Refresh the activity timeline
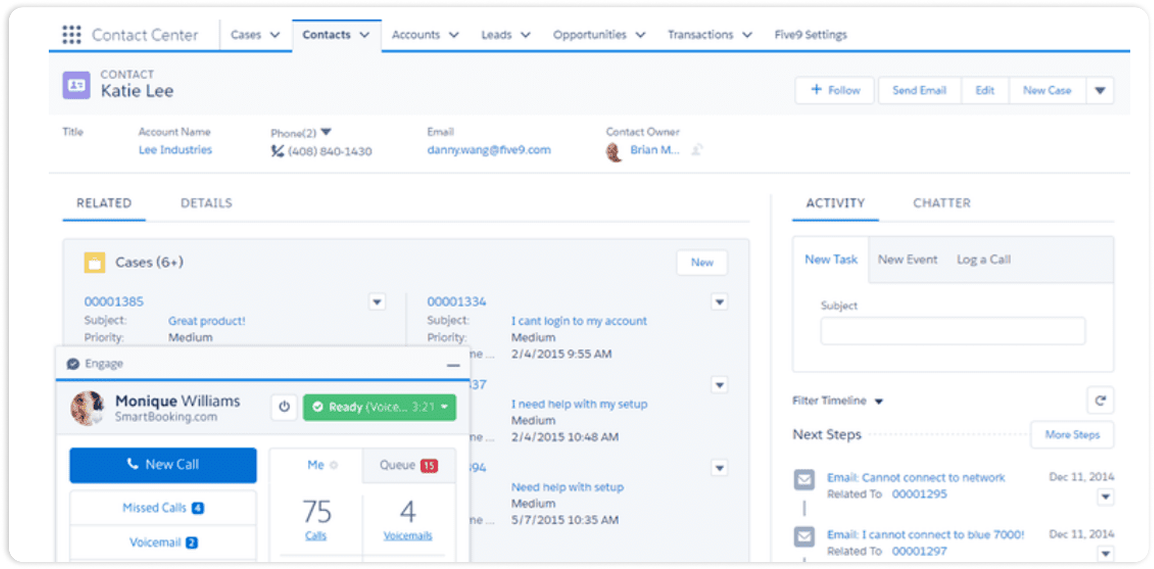The height and width of the screenshot is (569, 1154). tap(1100, 400)
